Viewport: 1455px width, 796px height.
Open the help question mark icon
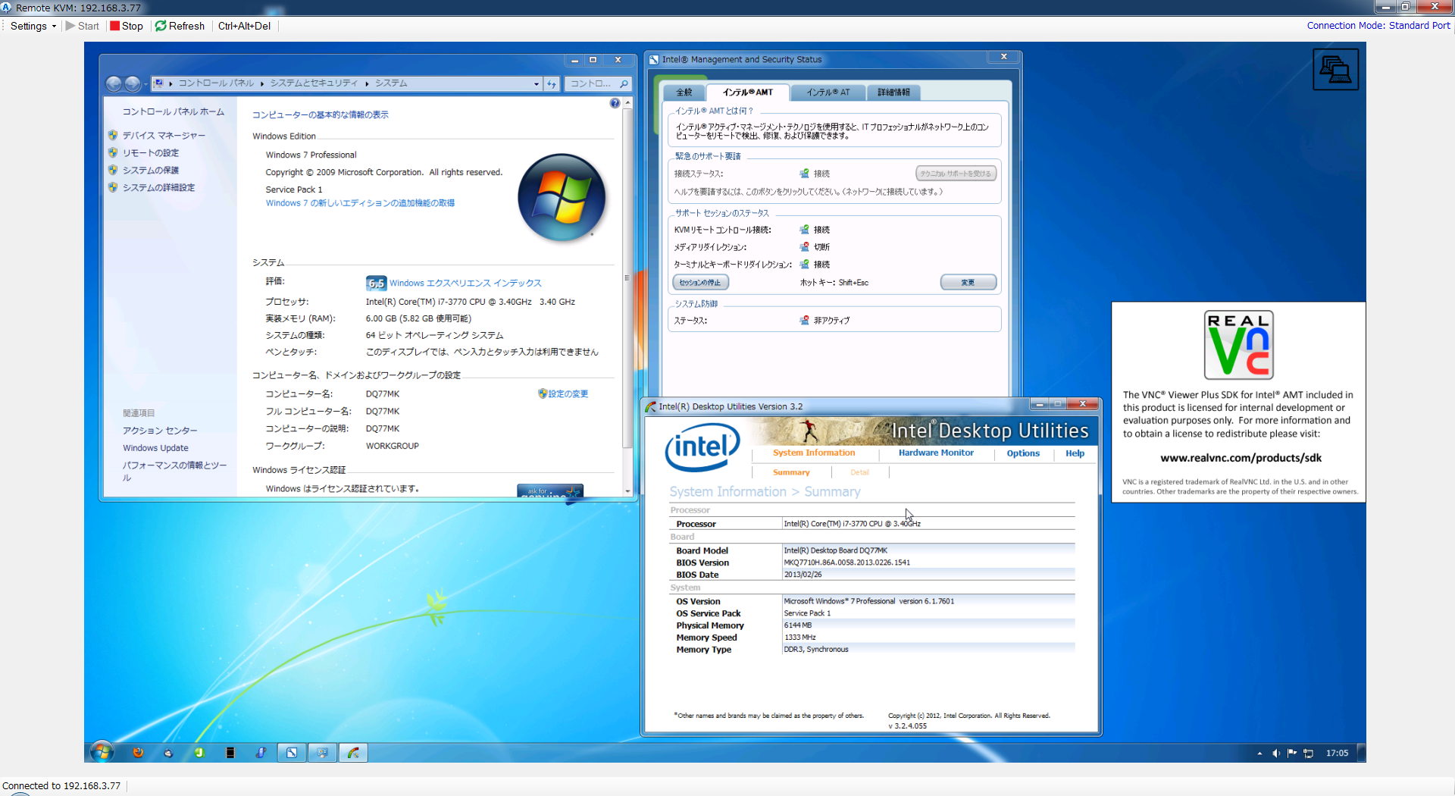(615, 103)
